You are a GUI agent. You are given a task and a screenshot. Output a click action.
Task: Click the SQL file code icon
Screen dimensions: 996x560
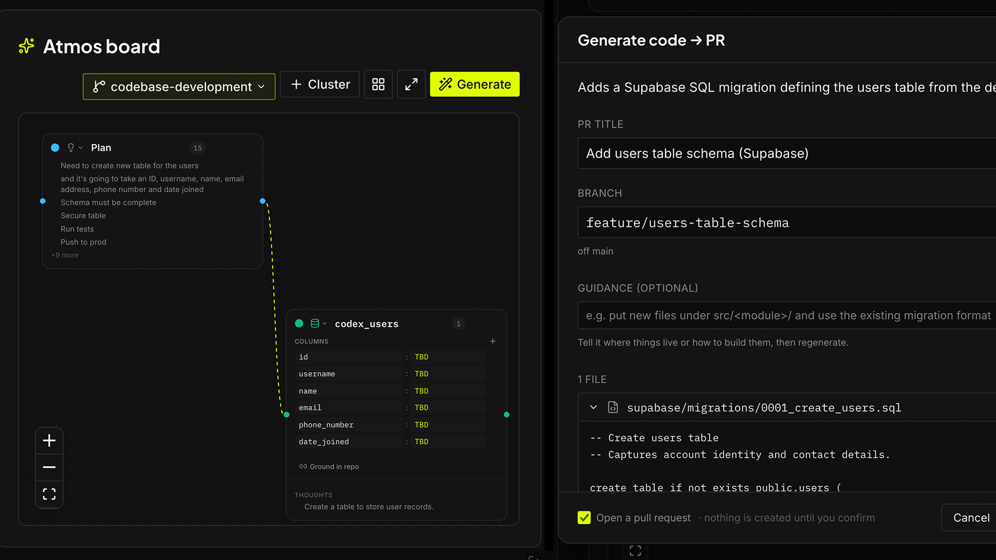[x=613, y=408]
